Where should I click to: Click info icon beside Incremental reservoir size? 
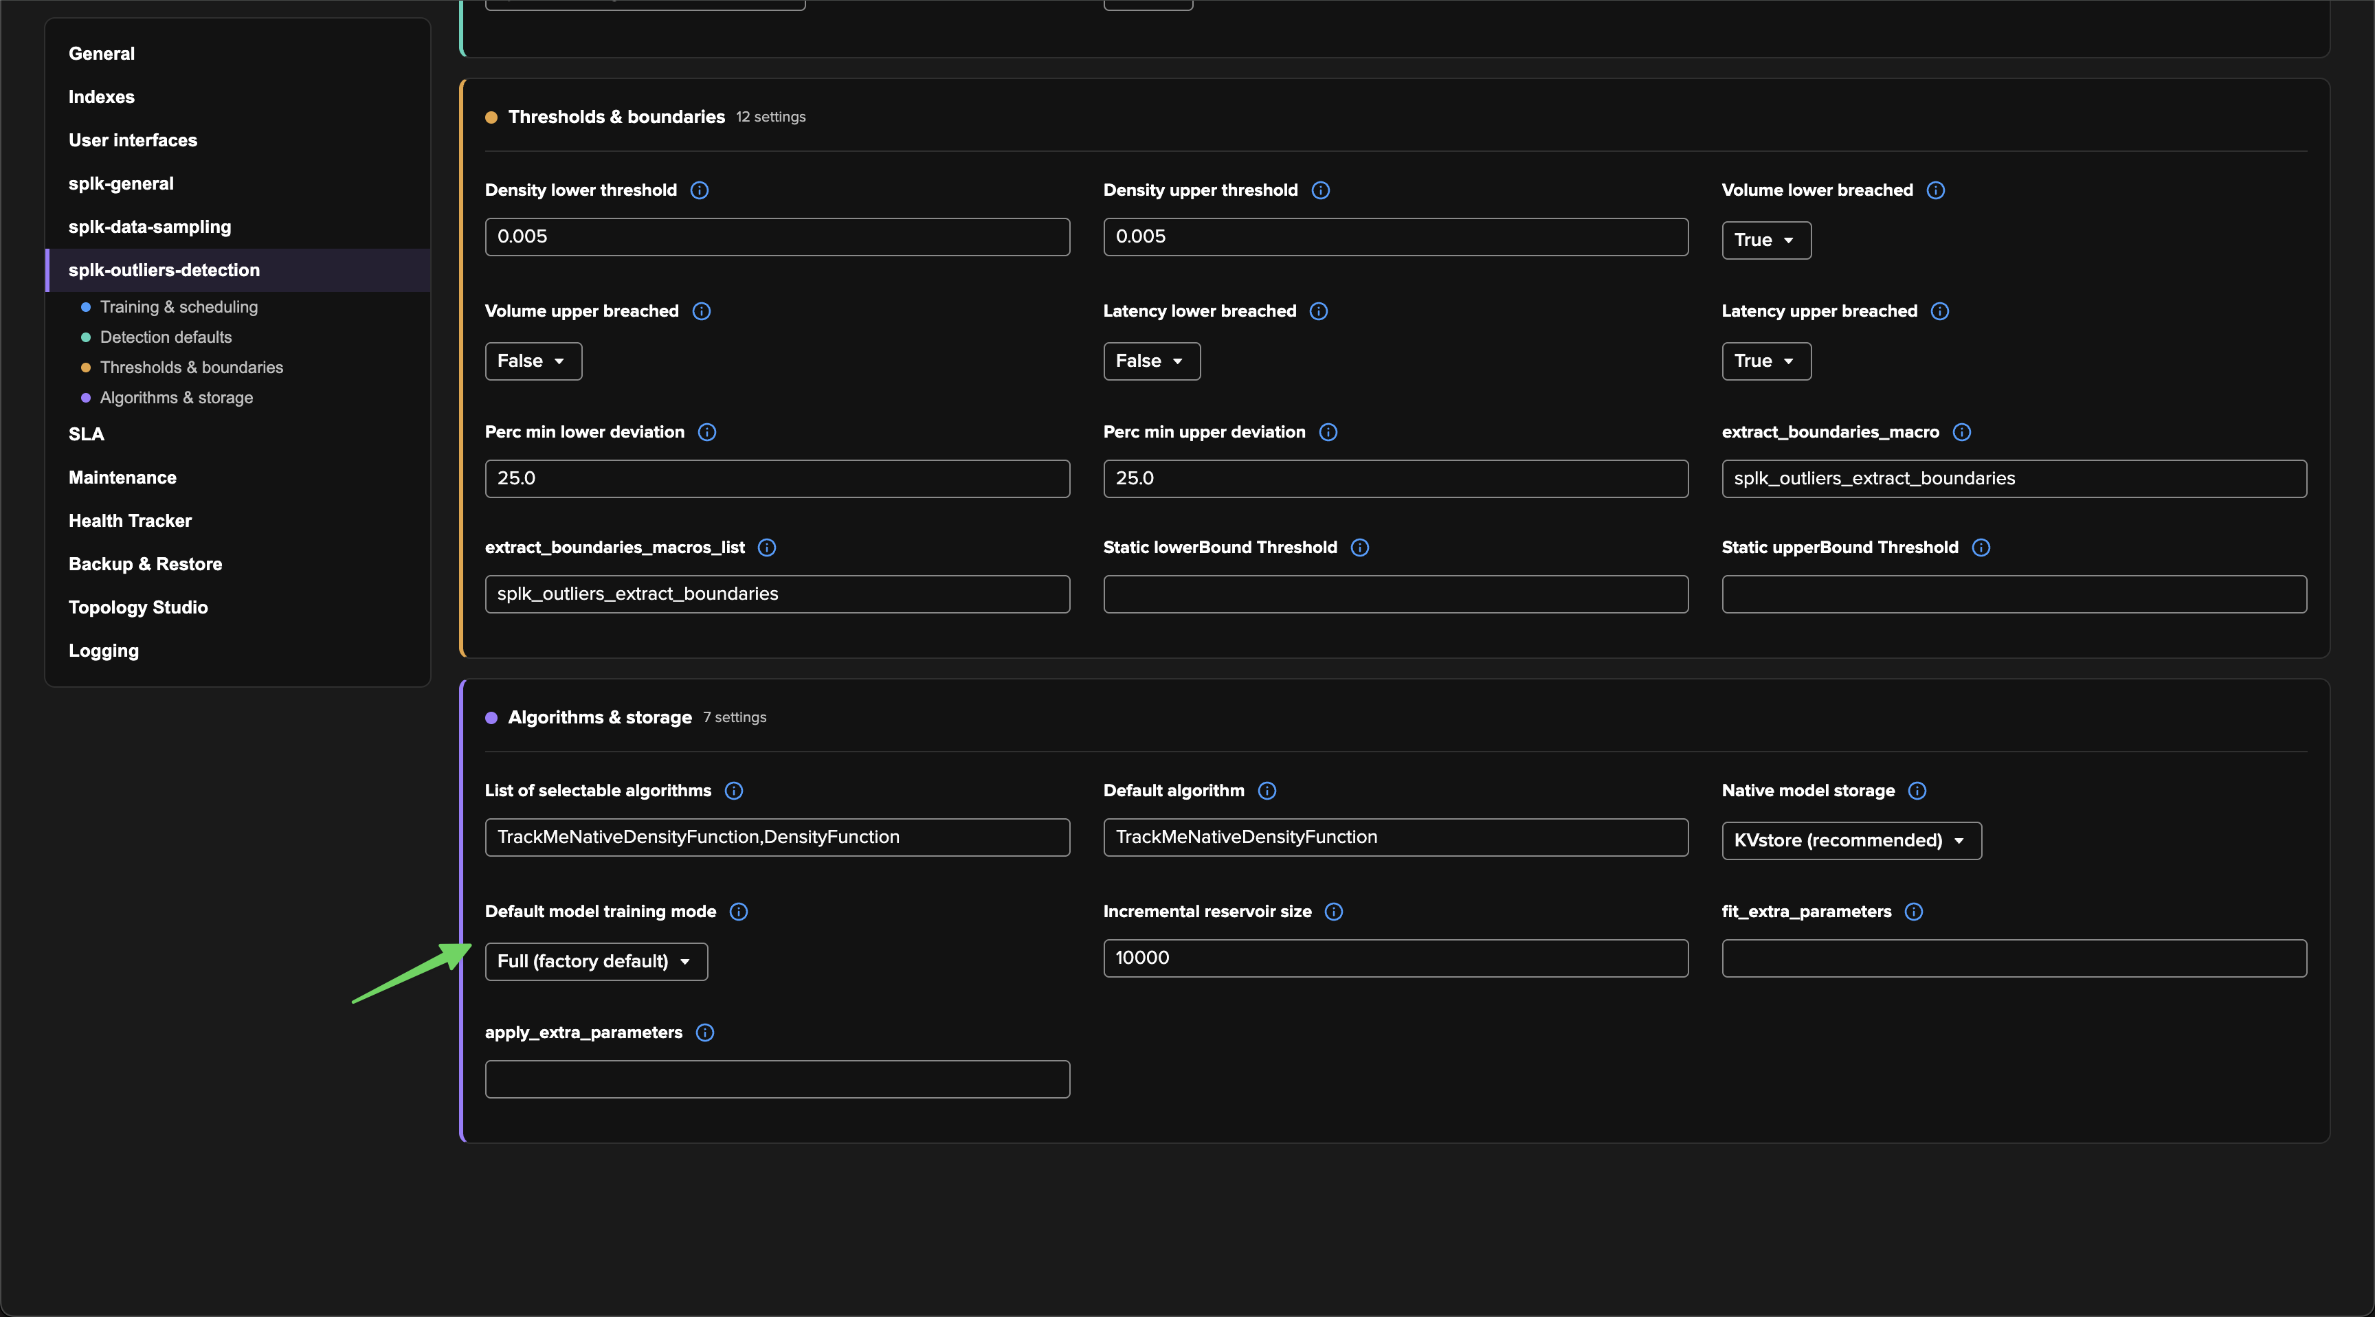click(x=1334, y=912)
